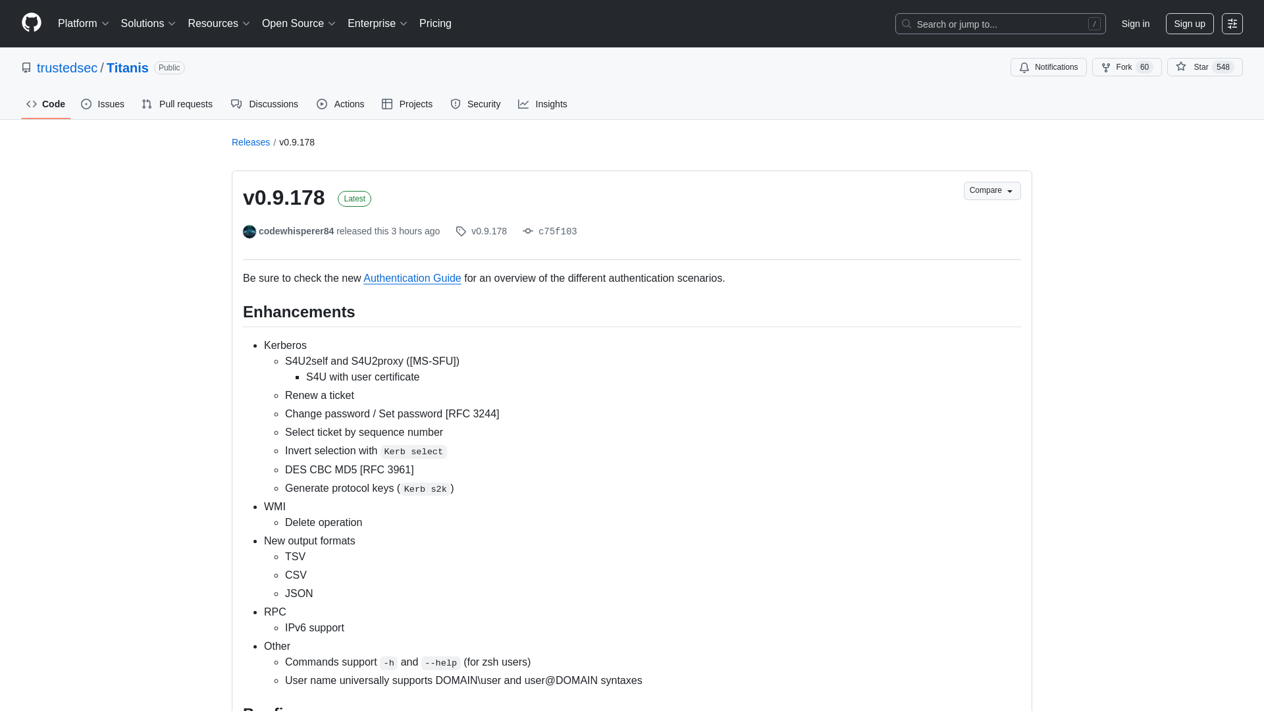The width and height of the screenshot is (1264, 711).
Task: Click the repository book icon before trustedsec
Action: coord(26,68)
